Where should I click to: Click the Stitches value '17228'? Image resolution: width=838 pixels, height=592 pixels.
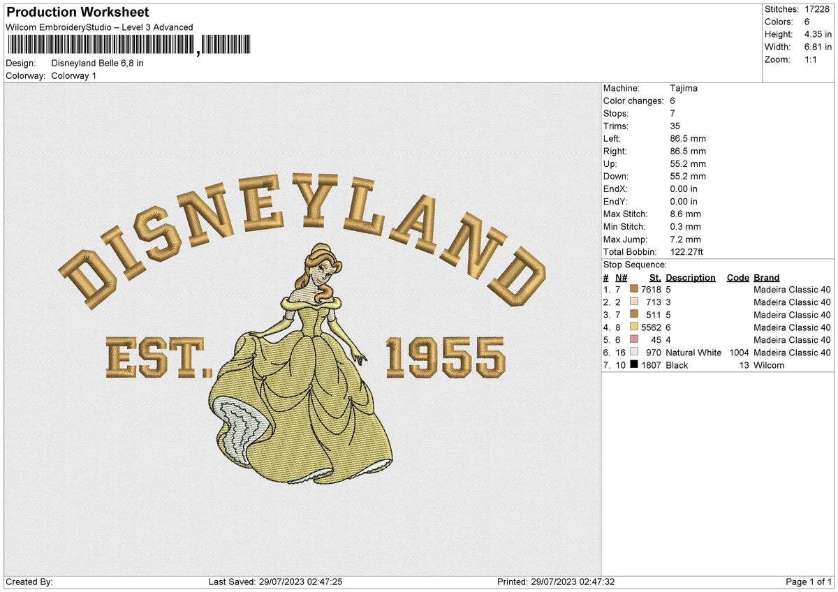817,9
